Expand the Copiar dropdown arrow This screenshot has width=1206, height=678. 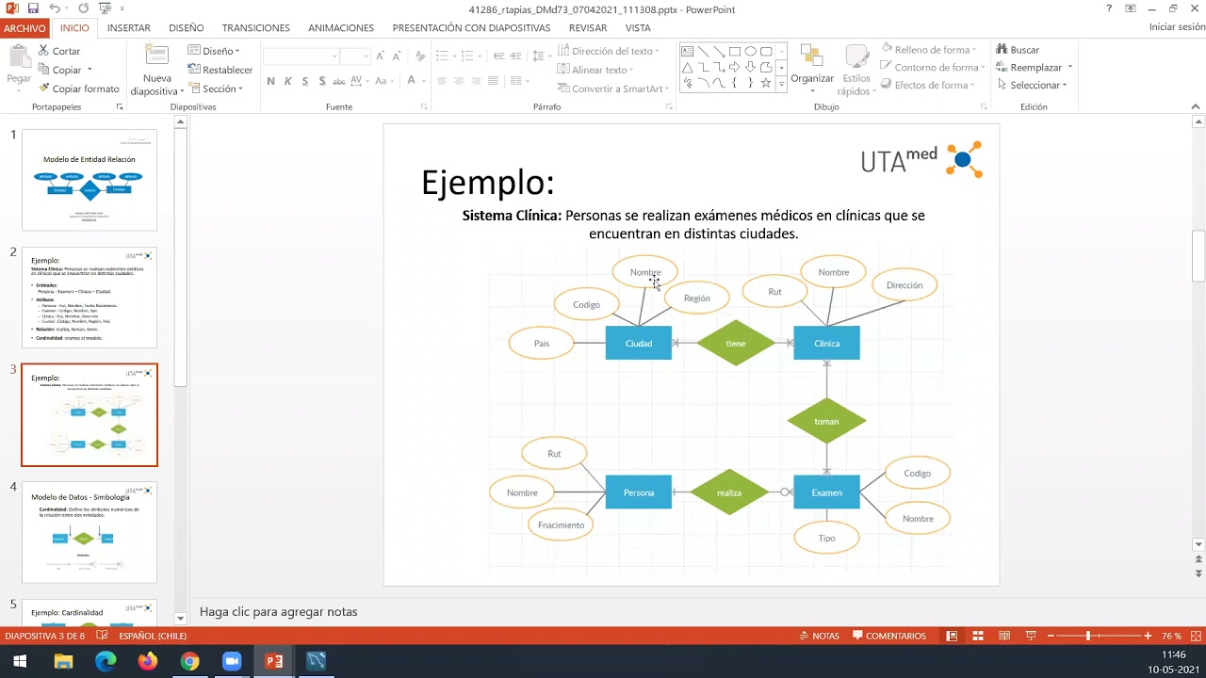point(90,70)
